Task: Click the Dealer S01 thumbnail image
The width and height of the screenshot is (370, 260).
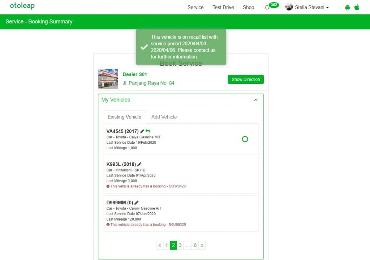Action: [x=108, y=79]
